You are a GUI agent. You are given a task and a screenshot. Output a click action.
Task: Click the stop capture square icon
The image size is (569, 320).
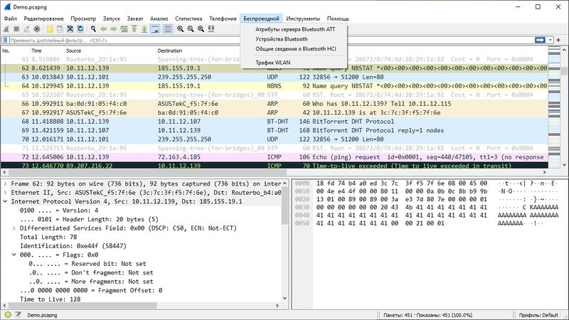[16, 29]
